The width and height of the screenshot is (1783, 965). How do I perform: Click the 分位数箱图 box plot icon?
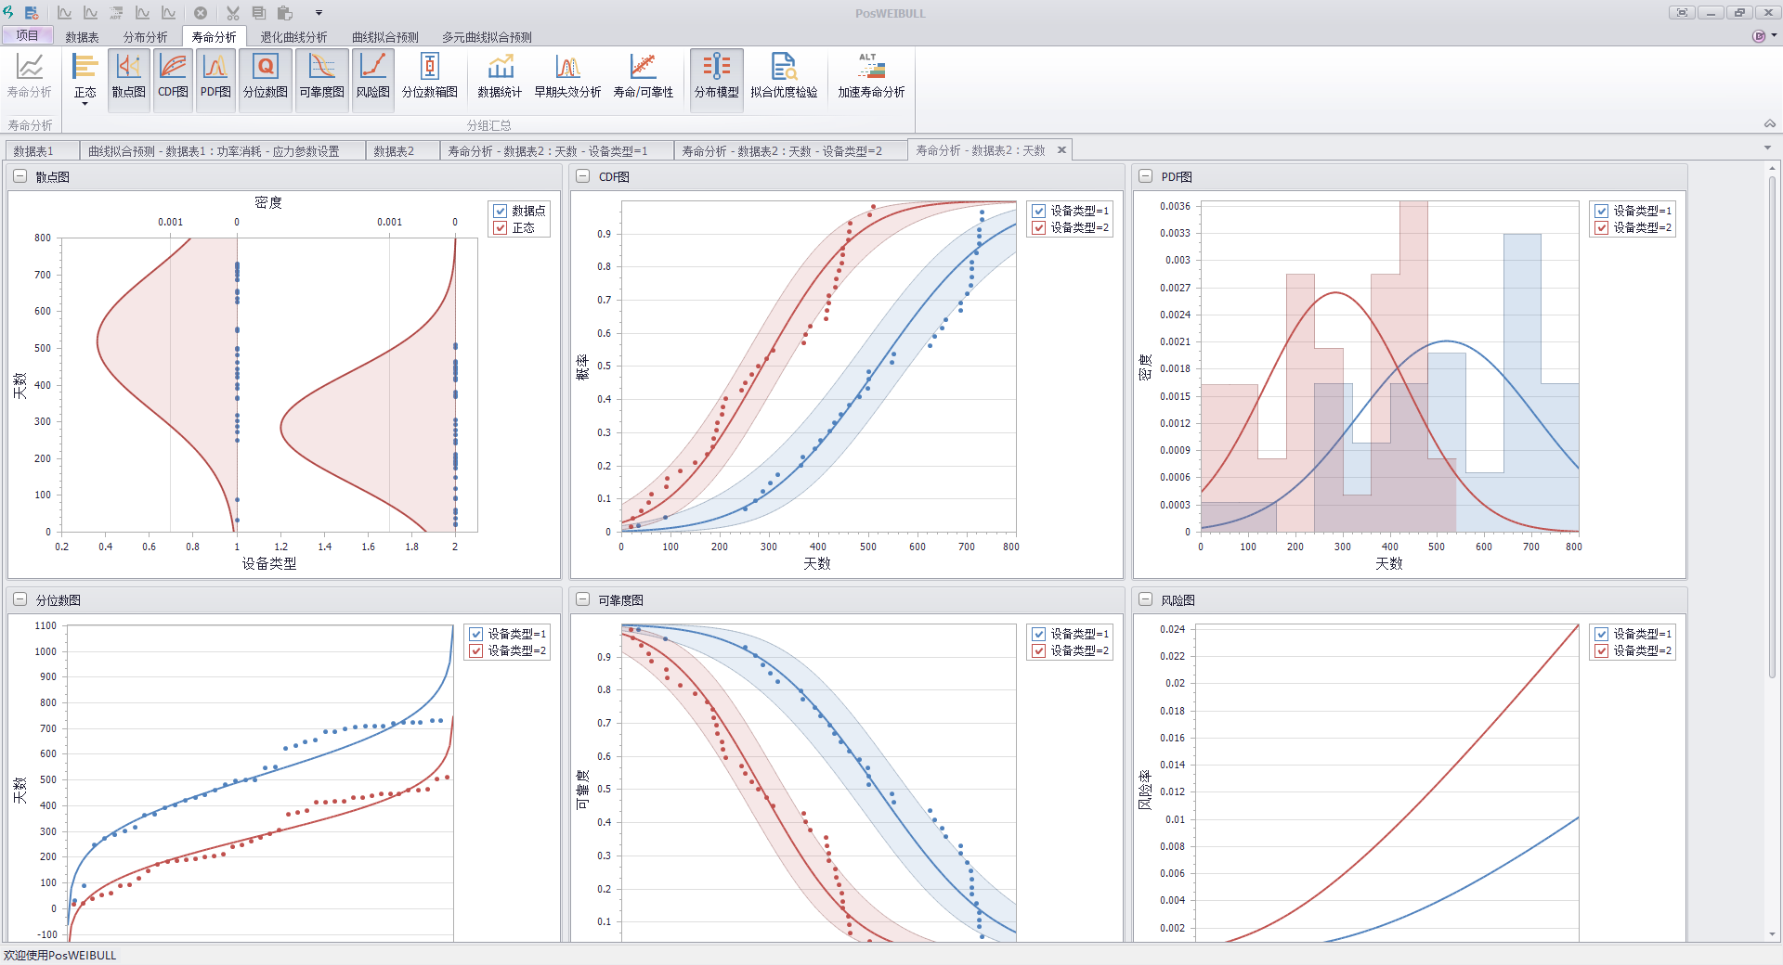pyautogui.click(x=430, y=76)
